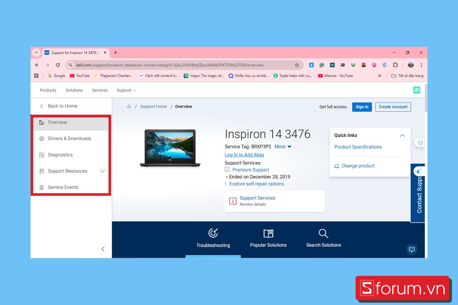Click the floating stack icon on right edge
Screen dimensions: 458x305
click(420, 143)
